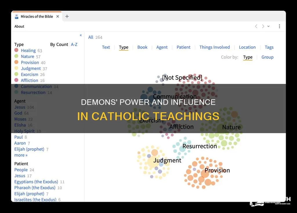
Task: Switch to the Location tab
Action: (247, 47)
